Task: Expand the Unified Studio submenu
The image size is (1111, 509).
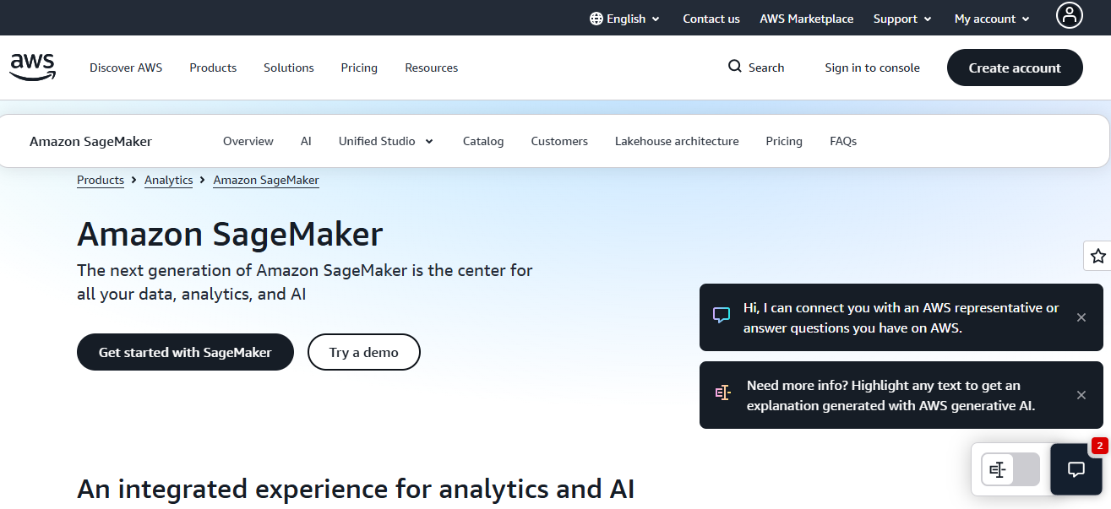Action: click(385, 141)
